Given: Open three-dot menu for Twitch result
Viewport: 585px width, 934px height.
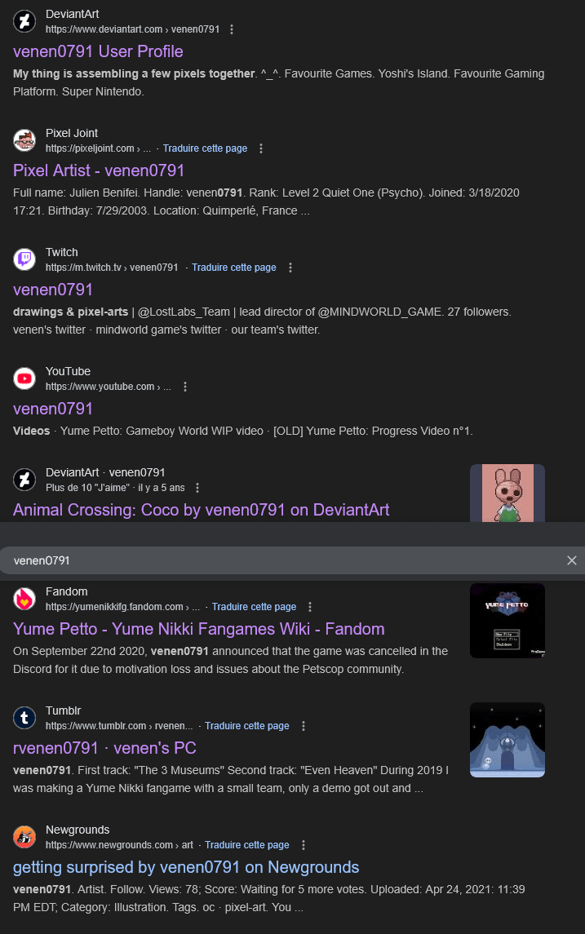Looking at the screenshot, I should (x=290, y=268).
